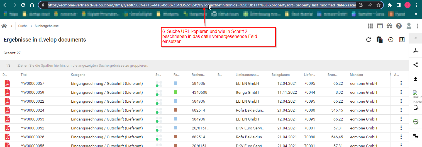Image resolution: width=422 pixels, height=147 pixels.
Task: Sort by the Lieferantenna... column header
Action: (x=247, y=75)
